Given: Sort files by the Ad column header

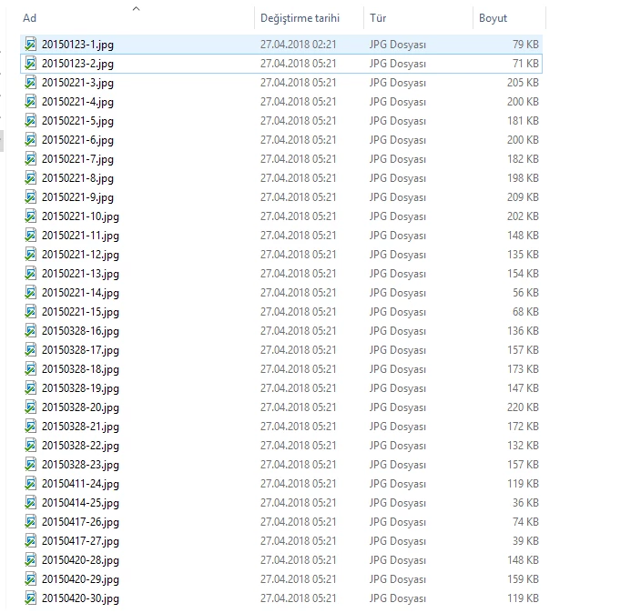Looking at the screenshot, I should pyautogui.click(x=29, y=18).
